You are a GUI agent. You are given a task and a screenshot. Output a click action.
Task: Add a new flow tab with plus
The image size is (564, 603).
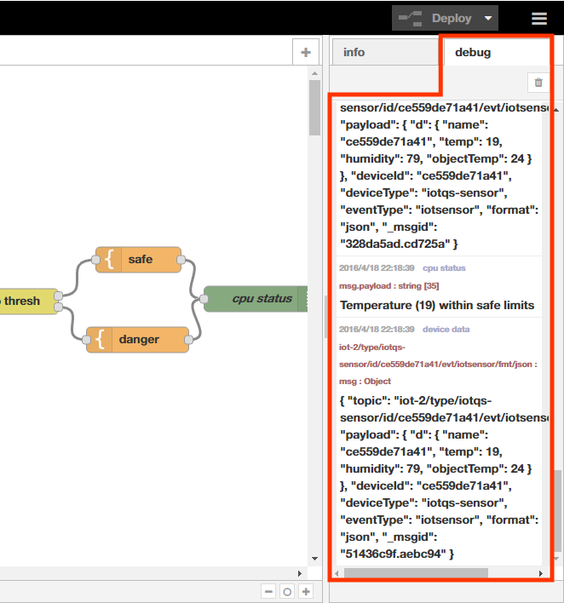(x=306, y=52)
